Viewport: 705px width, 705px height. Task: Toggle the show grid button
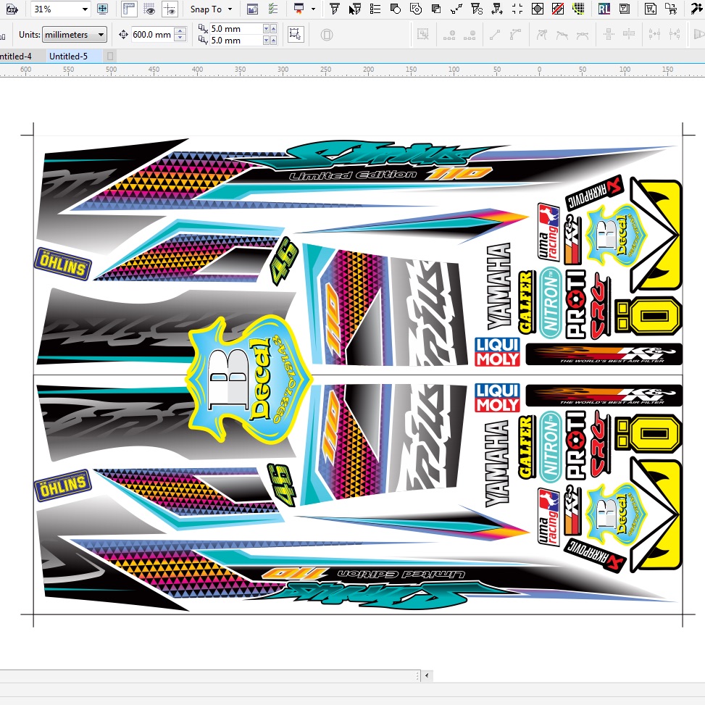pos(149,9)
